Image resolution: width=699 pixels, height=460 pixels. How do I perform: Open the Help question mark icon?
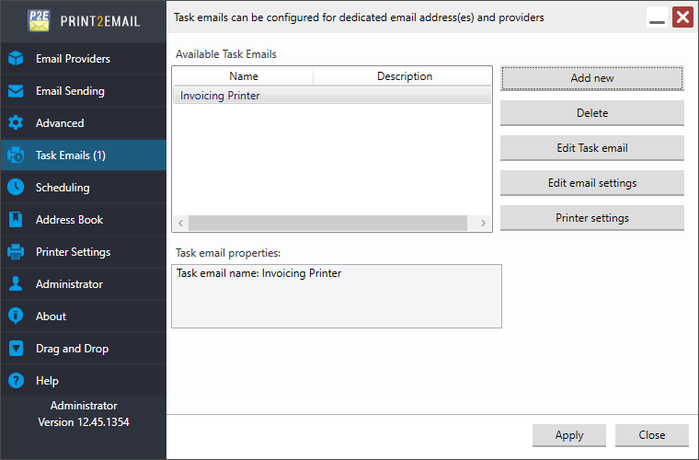(16, 381)
